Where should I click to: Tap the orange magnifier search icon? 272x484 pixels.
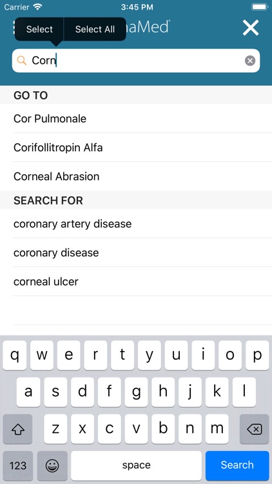(21, 60)
